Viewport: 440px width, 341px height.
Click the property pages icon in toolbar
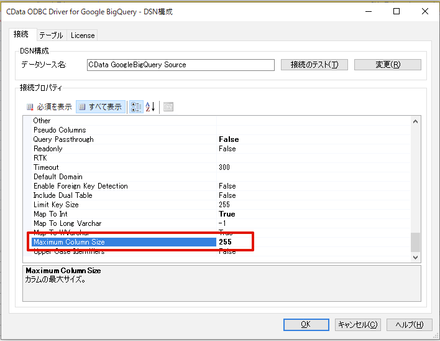168,107
